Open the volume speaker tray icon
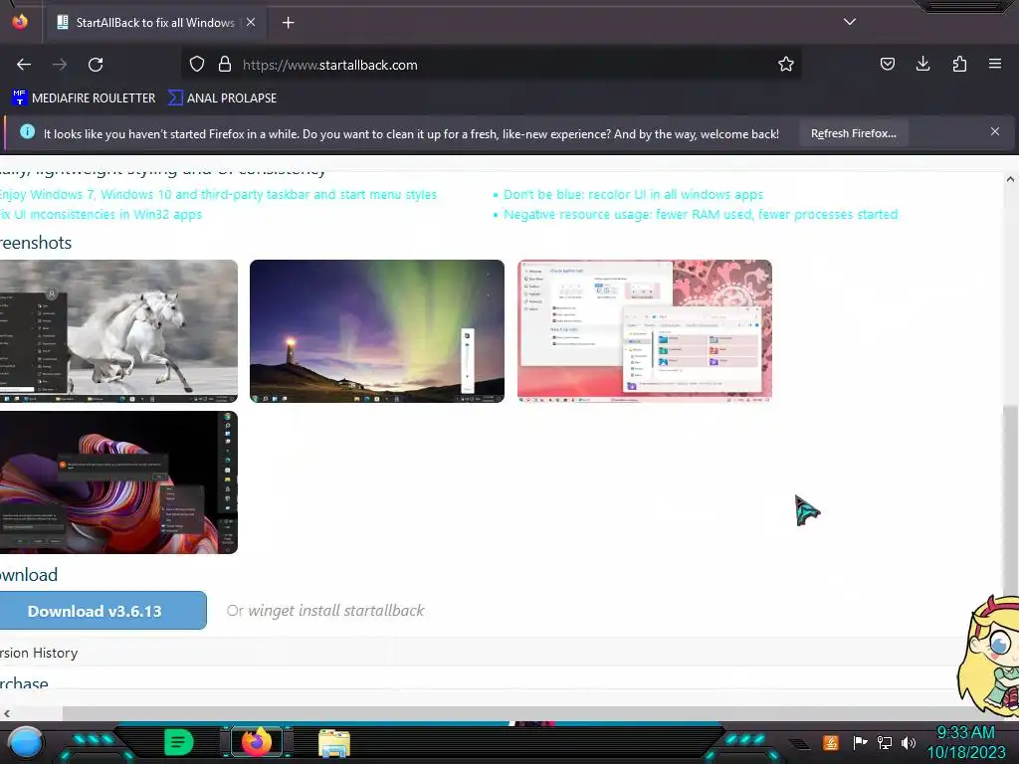This screenshot has width=1019, height=764. (908, 742)
